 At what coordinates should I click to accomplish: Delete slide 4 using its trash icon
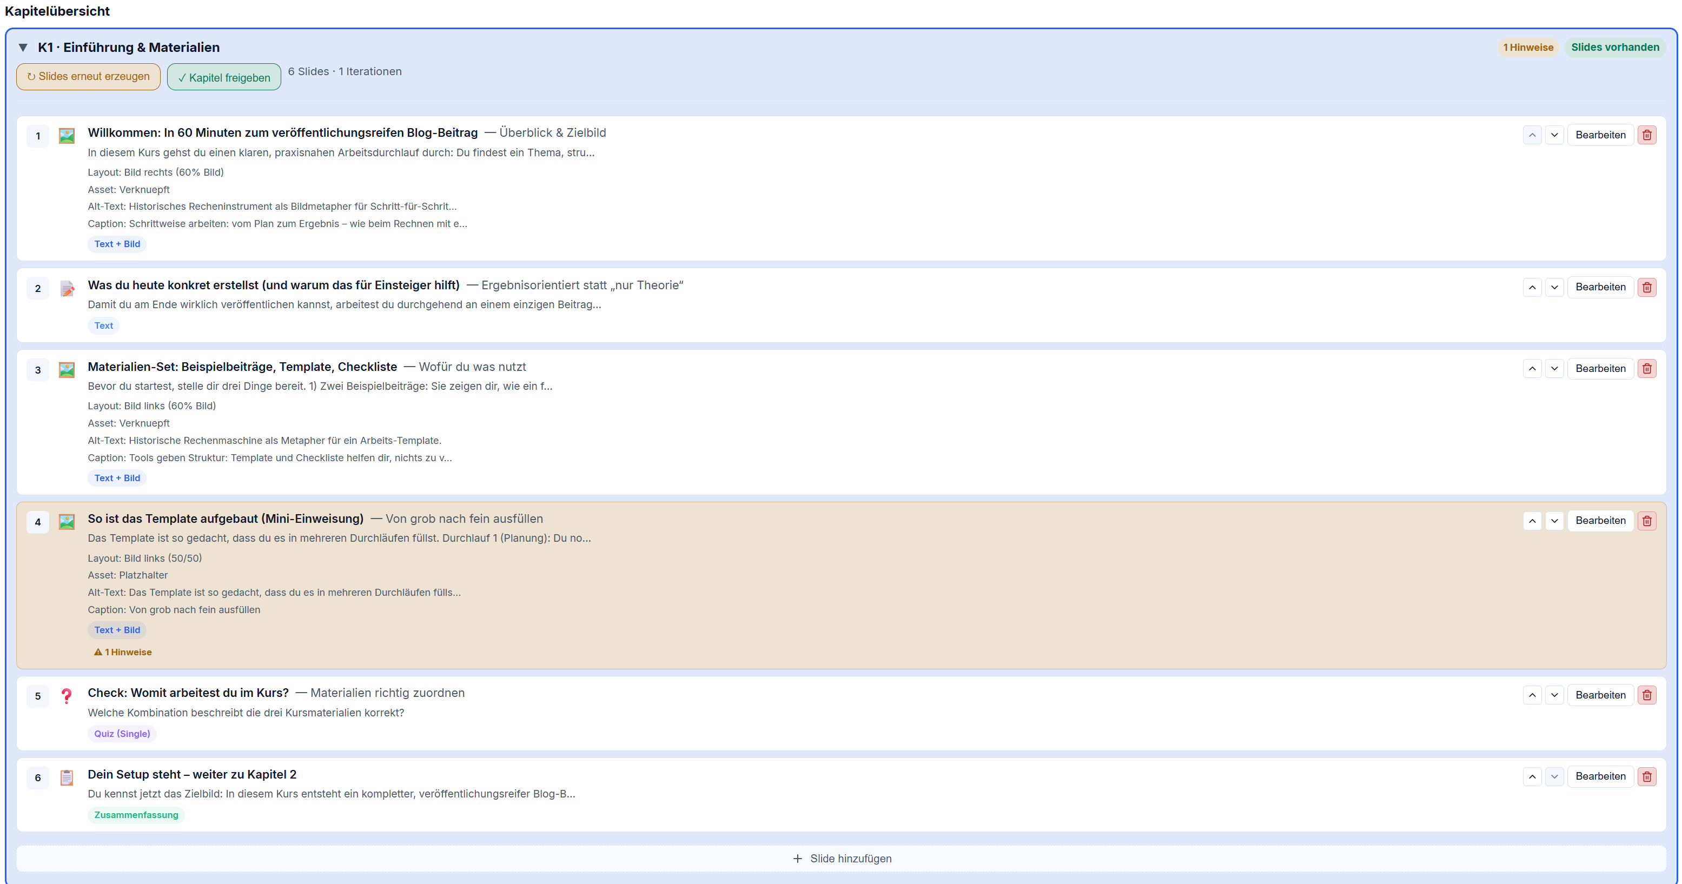[x=1647, y=520]
